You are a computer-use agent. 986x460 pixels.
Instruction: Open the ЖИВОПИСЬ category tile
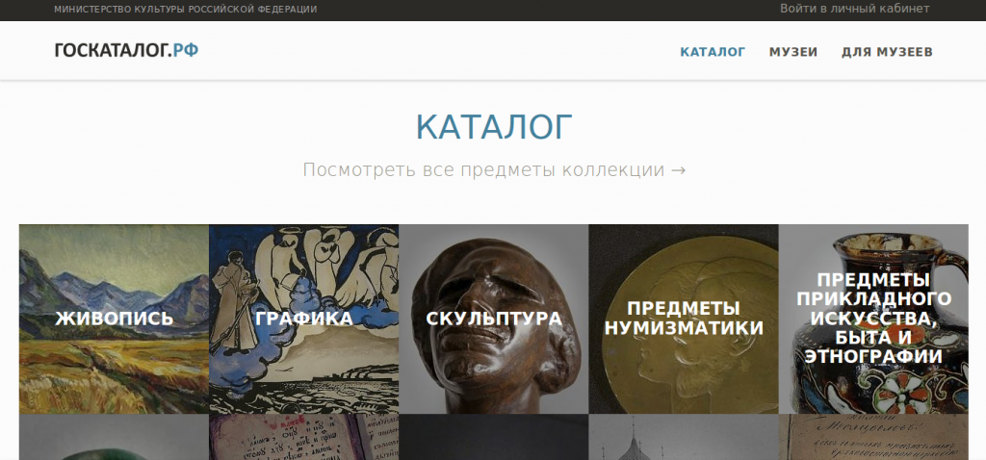114,319
